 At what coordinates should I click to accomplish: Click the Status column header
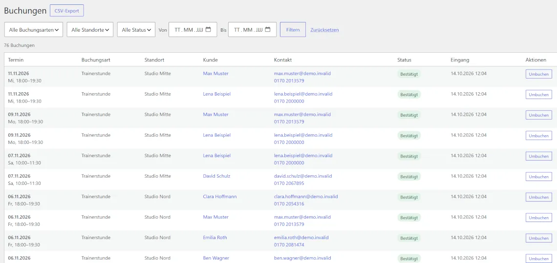404,60
